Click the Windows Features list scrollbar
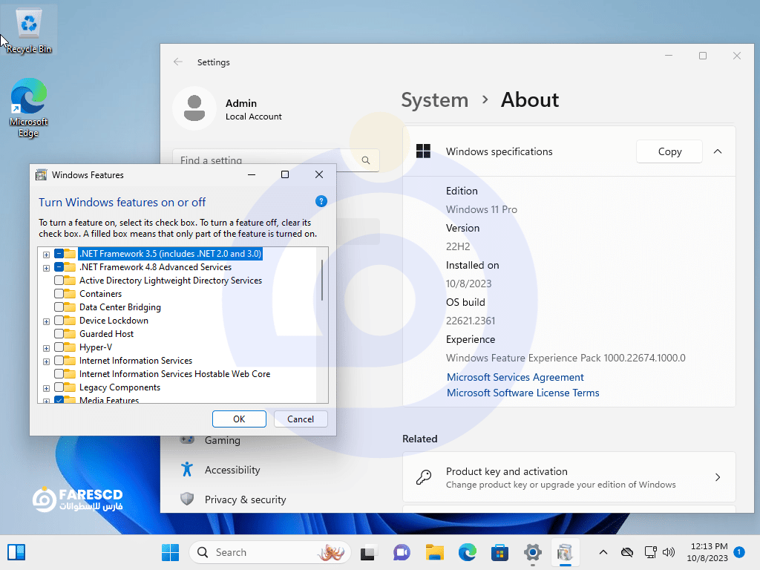The image size is (760, 570). [322, 280]
